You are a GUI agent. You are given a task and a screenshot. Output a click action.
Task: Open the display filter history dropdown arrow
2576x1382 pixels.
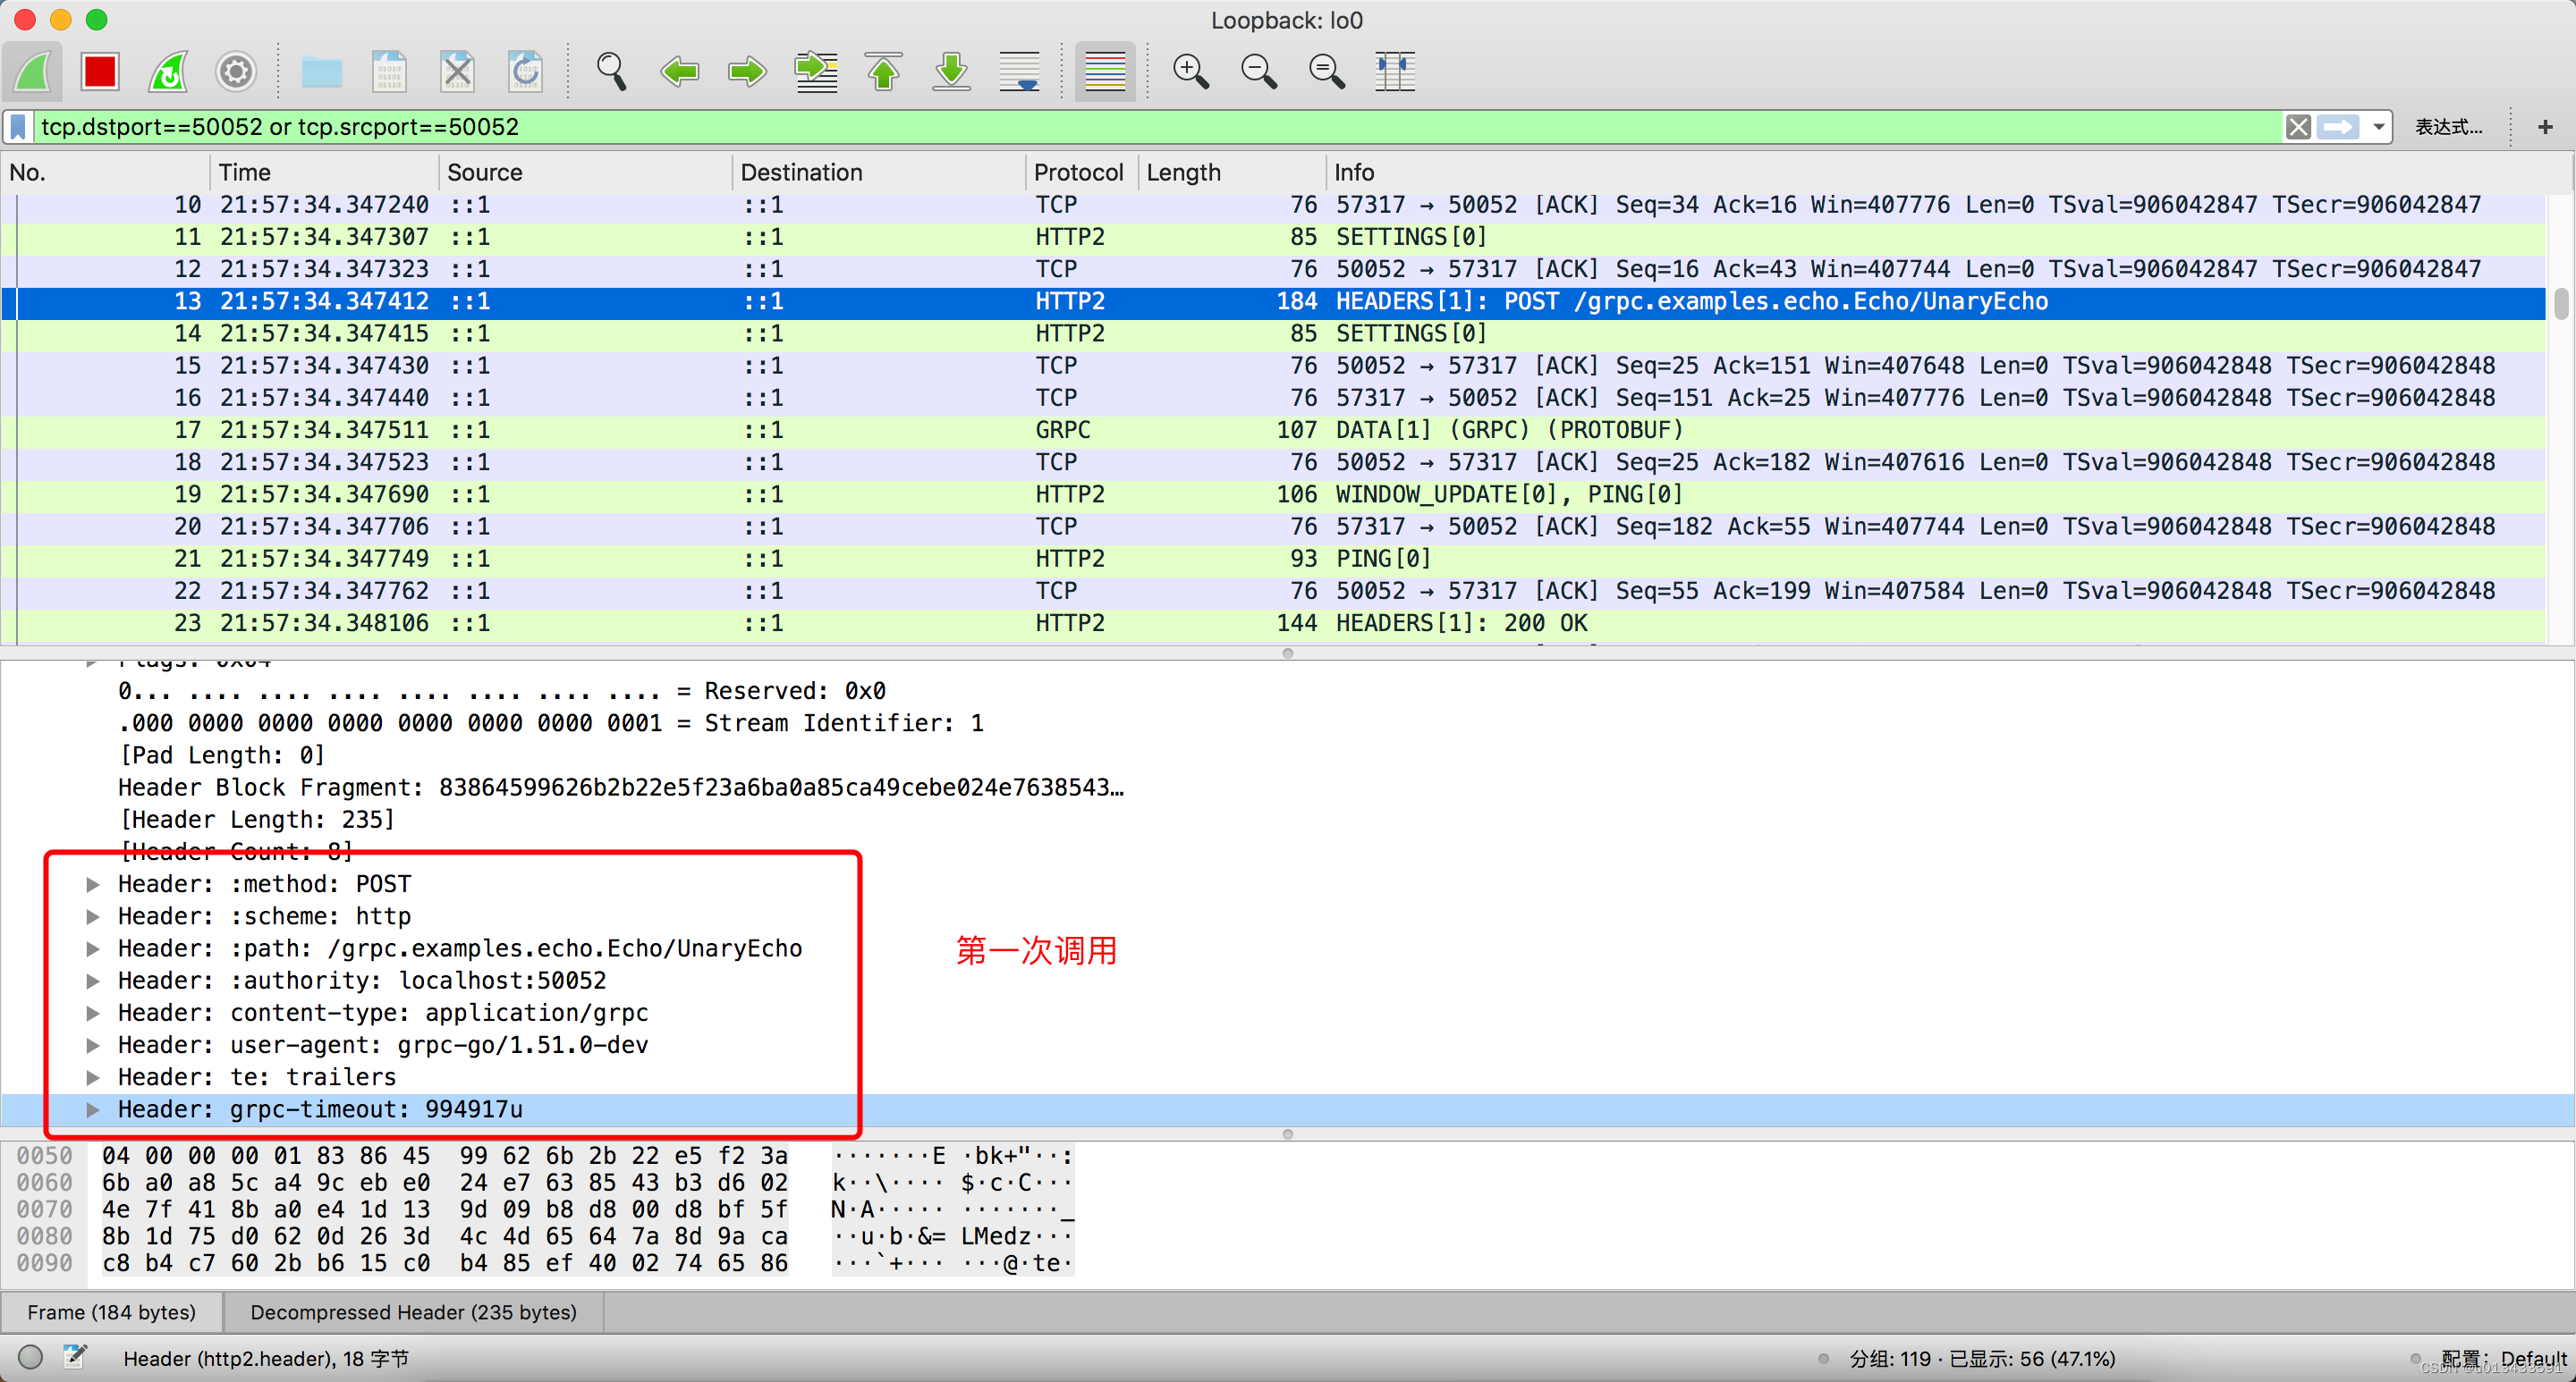[2379, 127]
